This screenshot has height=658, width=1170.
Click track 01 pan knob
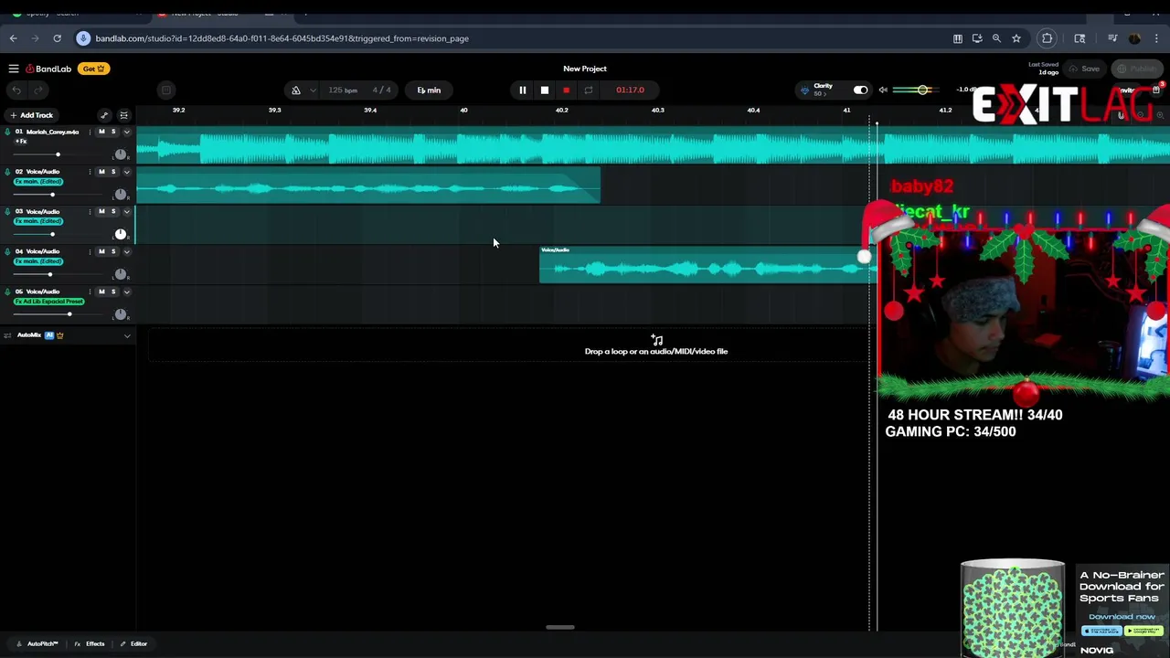coord(120,154)
